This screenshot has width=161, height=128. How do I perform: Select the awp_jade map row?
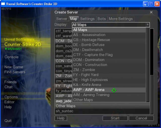click(64, 101)
